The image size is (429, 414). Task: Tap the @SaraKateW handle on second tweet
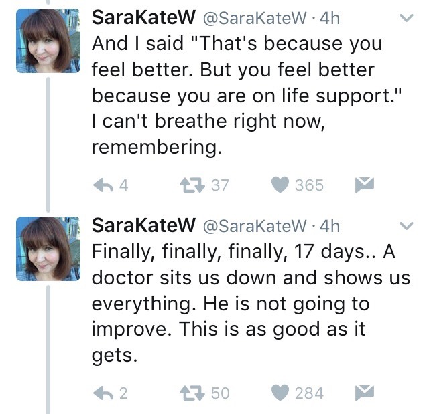tap(253, 227)
